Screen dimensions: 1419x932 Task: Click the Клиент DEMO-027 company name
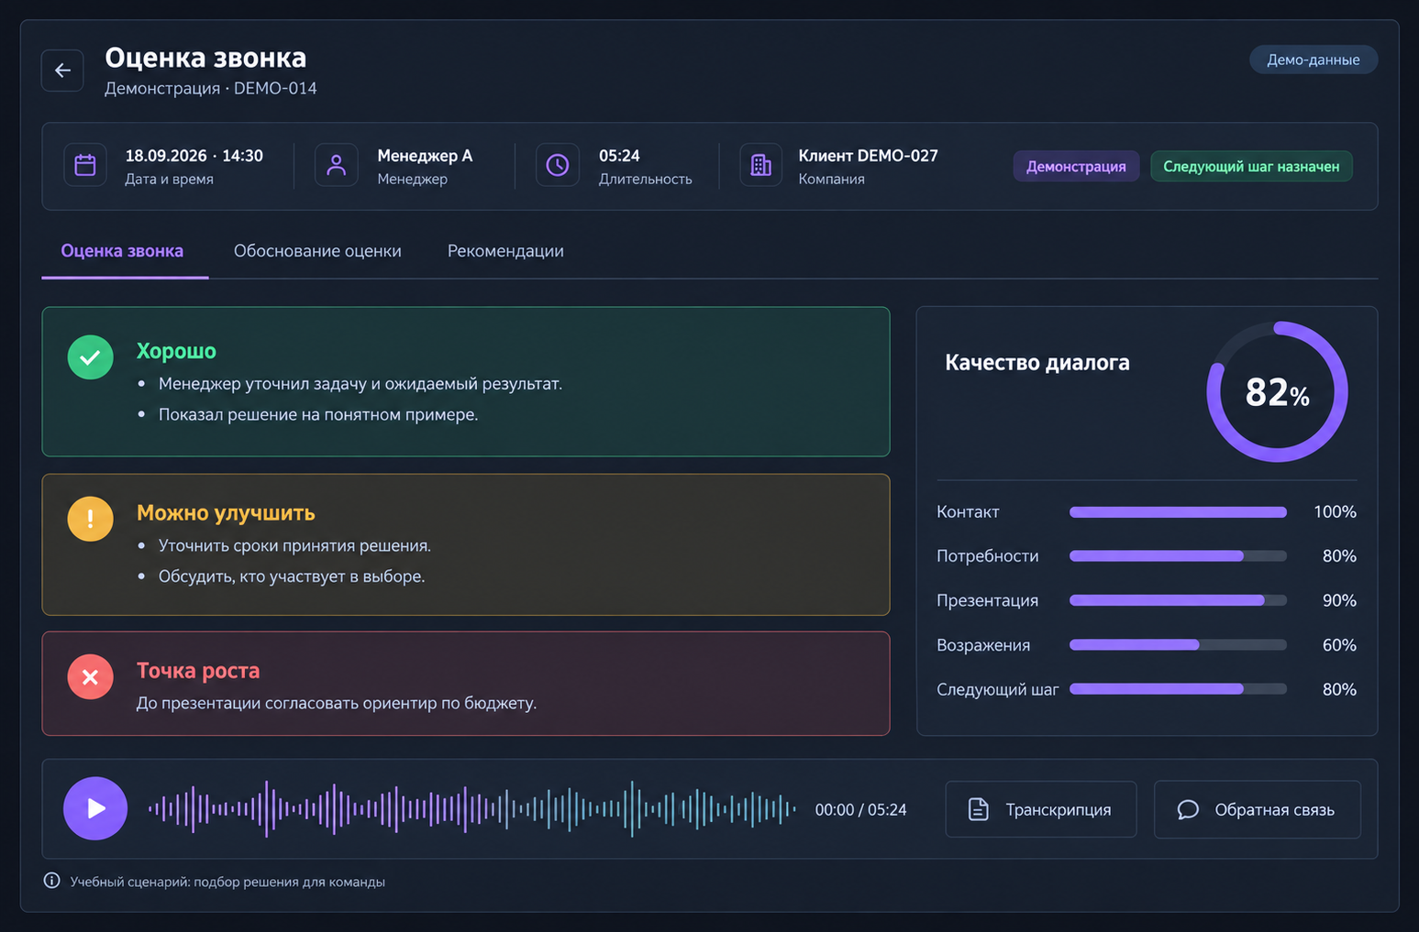868,156
